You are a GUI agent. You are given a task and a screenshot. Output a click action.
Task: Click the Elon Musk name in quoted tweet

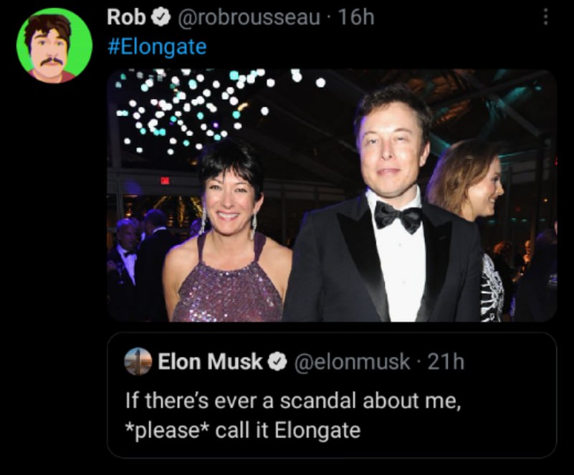tap(210, 362)
